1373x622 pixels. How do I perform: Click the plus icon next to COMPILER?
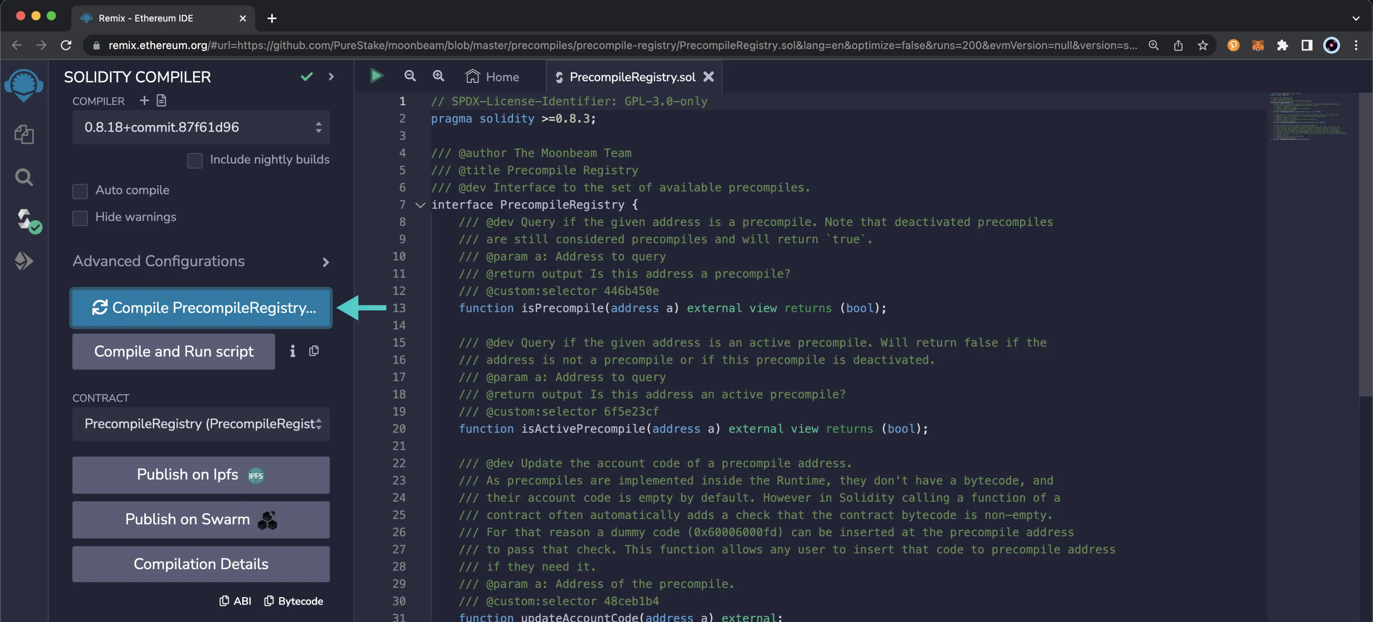coord(144,100)
